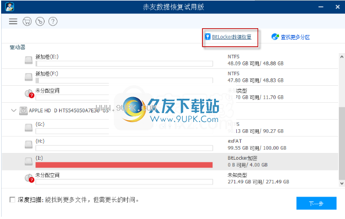Click the (H:) drive label

pos(40,141)
